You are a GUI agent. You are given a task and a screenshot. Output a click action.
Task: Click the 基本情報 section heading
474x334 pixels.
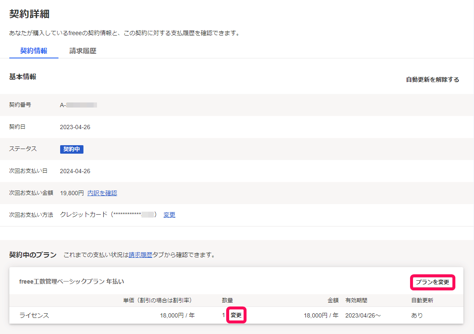23,77
